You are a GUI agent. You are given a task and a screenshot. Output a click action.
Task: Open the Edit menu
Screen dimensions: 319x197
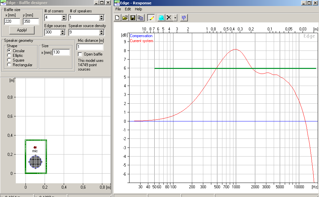click(x=128, y=9)
